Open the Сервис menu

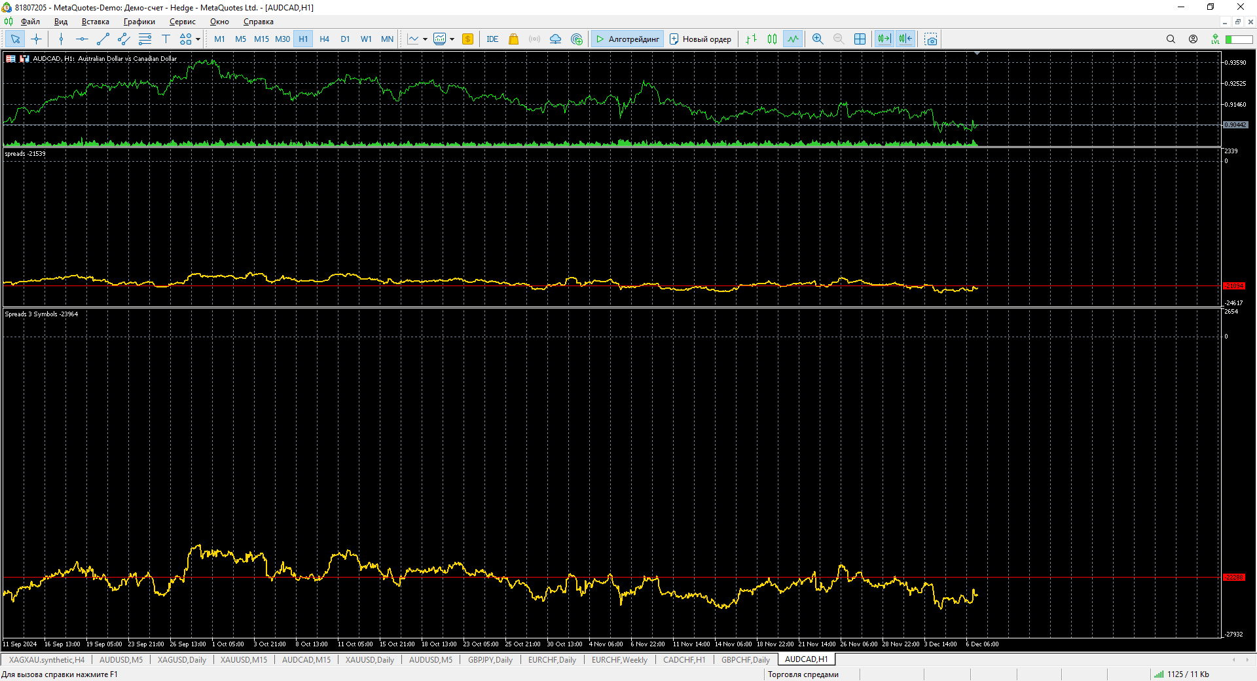(183, 22)
